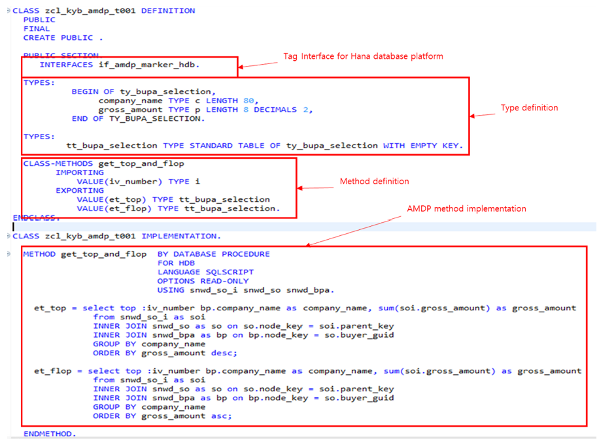Screen dimensions: 599x439
Task: Click 'LANGUAGE SQLSCRIPT' line
Action: click(x=205, y=272)
